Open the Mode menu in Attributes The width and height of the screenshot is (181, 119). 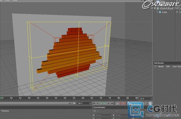tap(161, 66)
